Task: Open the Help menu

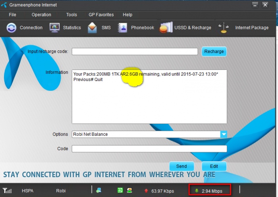Action: [x=127, y=15]
